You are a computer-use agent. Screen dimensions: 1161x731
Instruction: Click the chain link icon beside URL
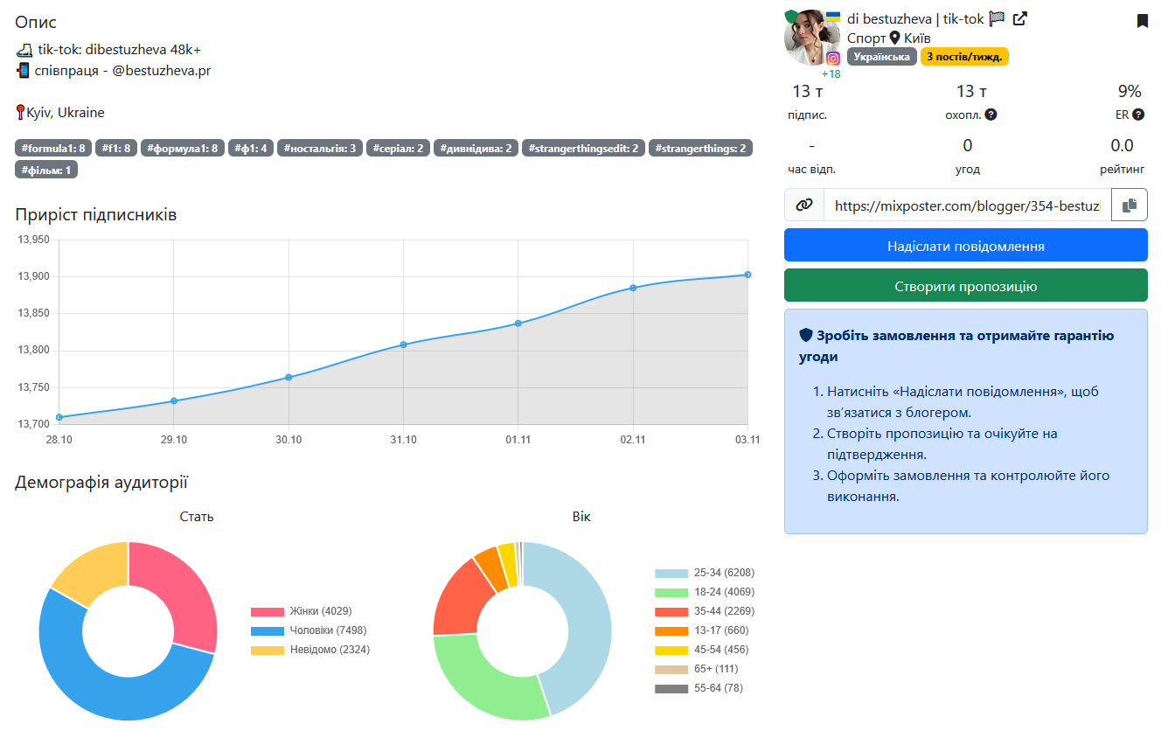click(804, 205)
